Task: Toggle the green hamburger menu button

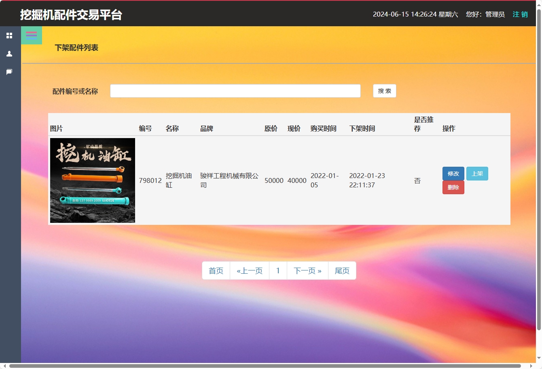Action: (31, 35)
